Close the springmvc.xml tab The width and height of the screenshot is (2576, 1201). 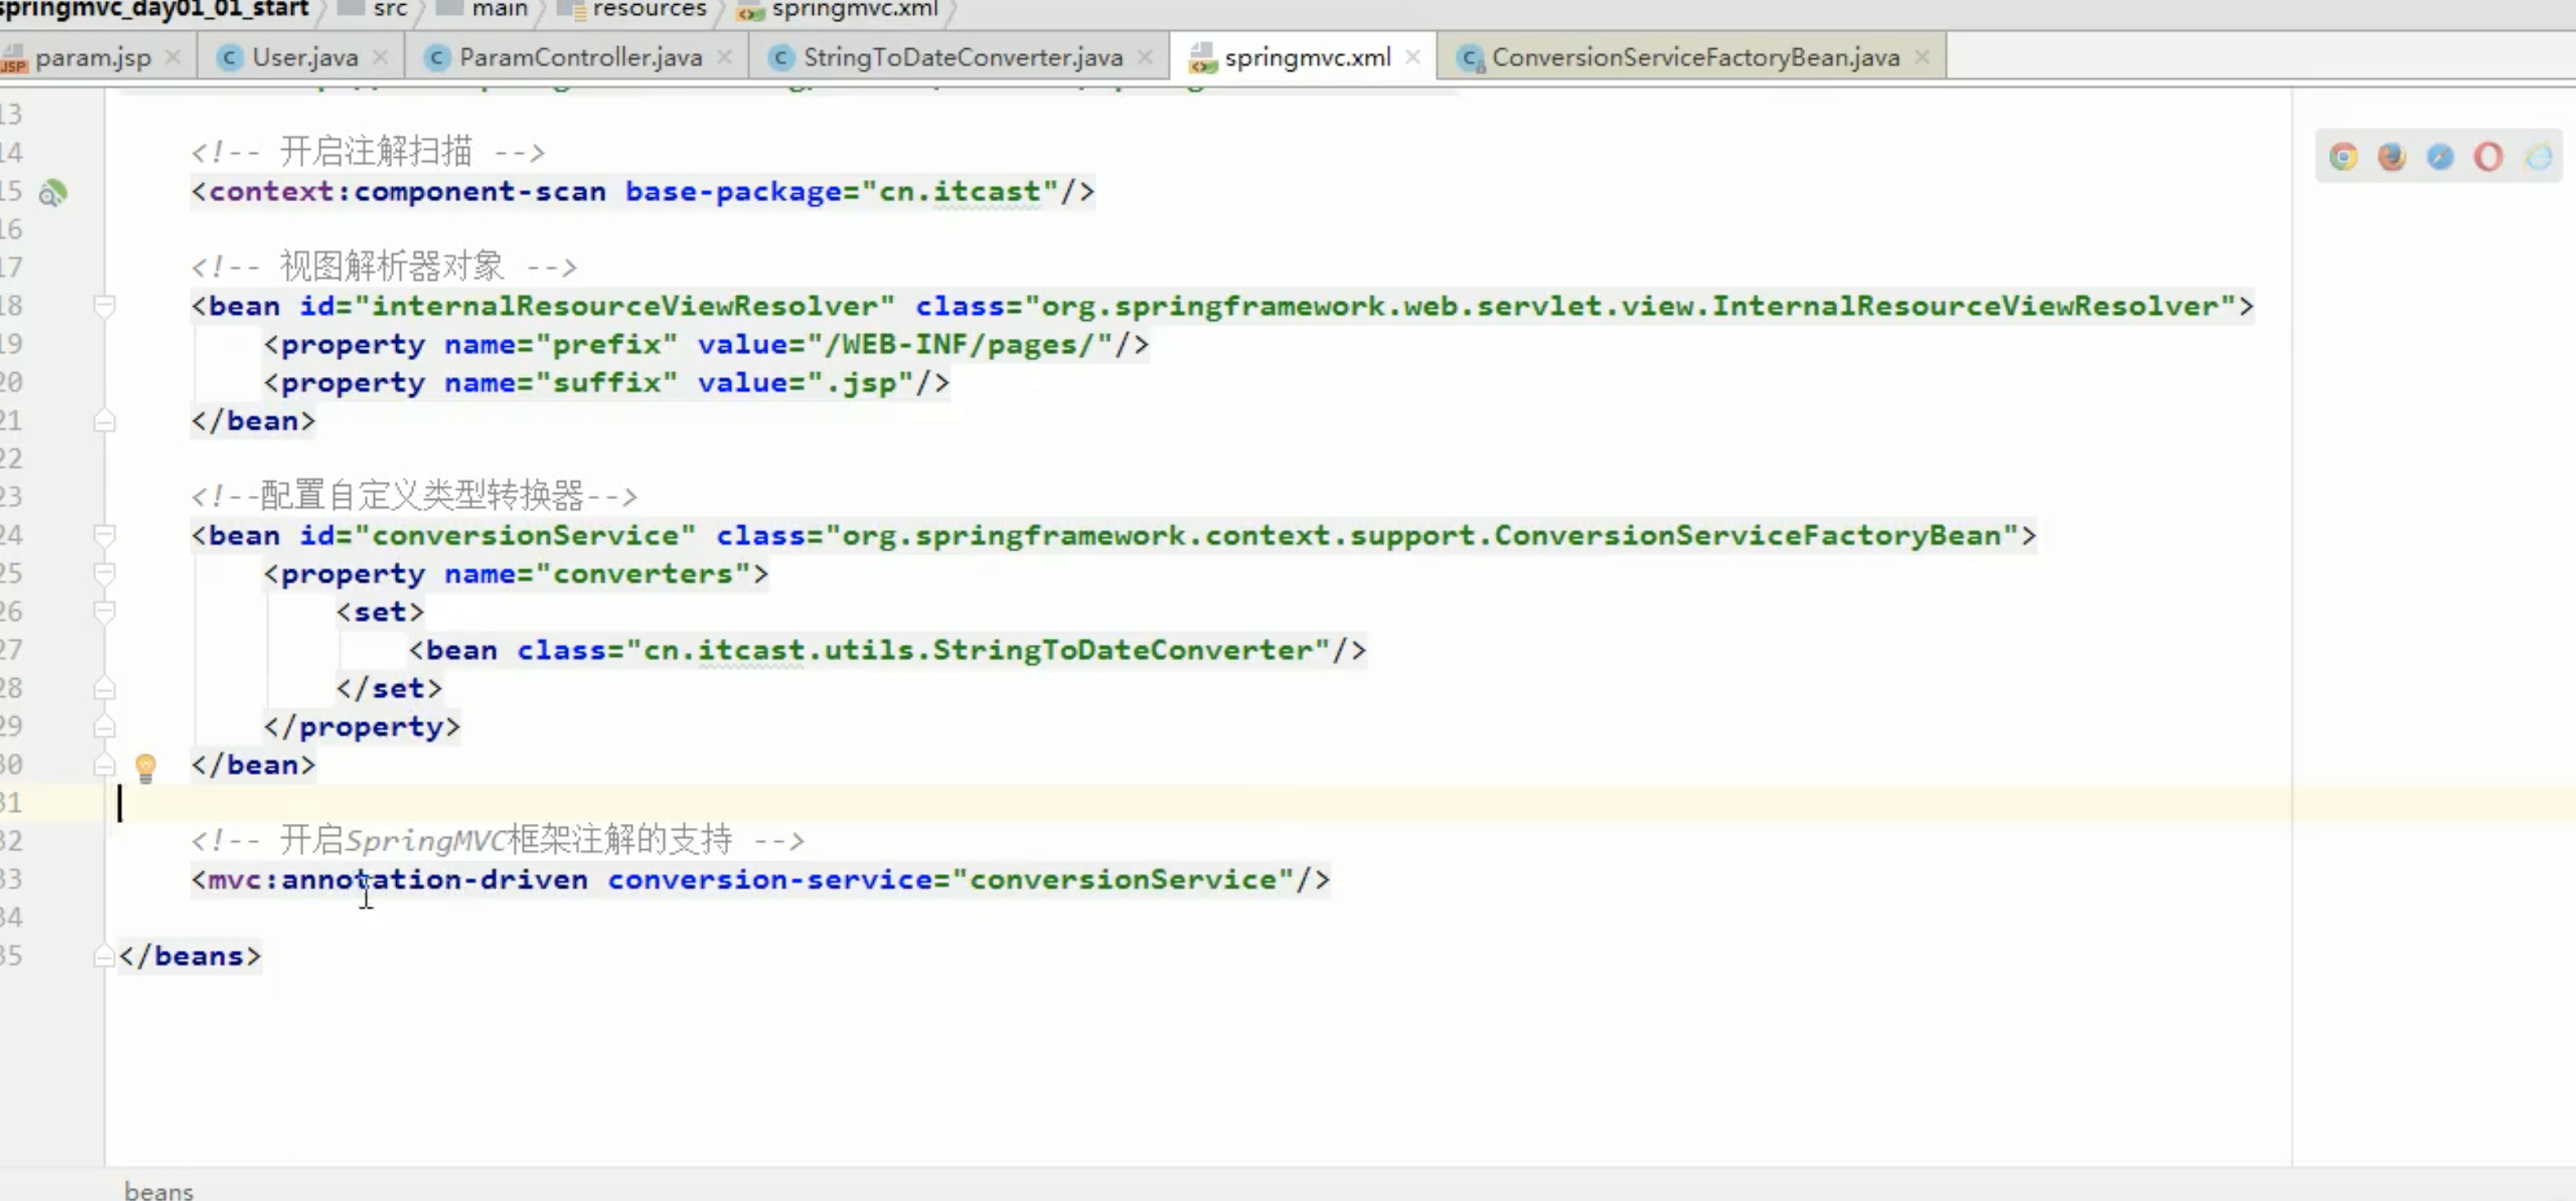(1413, 57)
